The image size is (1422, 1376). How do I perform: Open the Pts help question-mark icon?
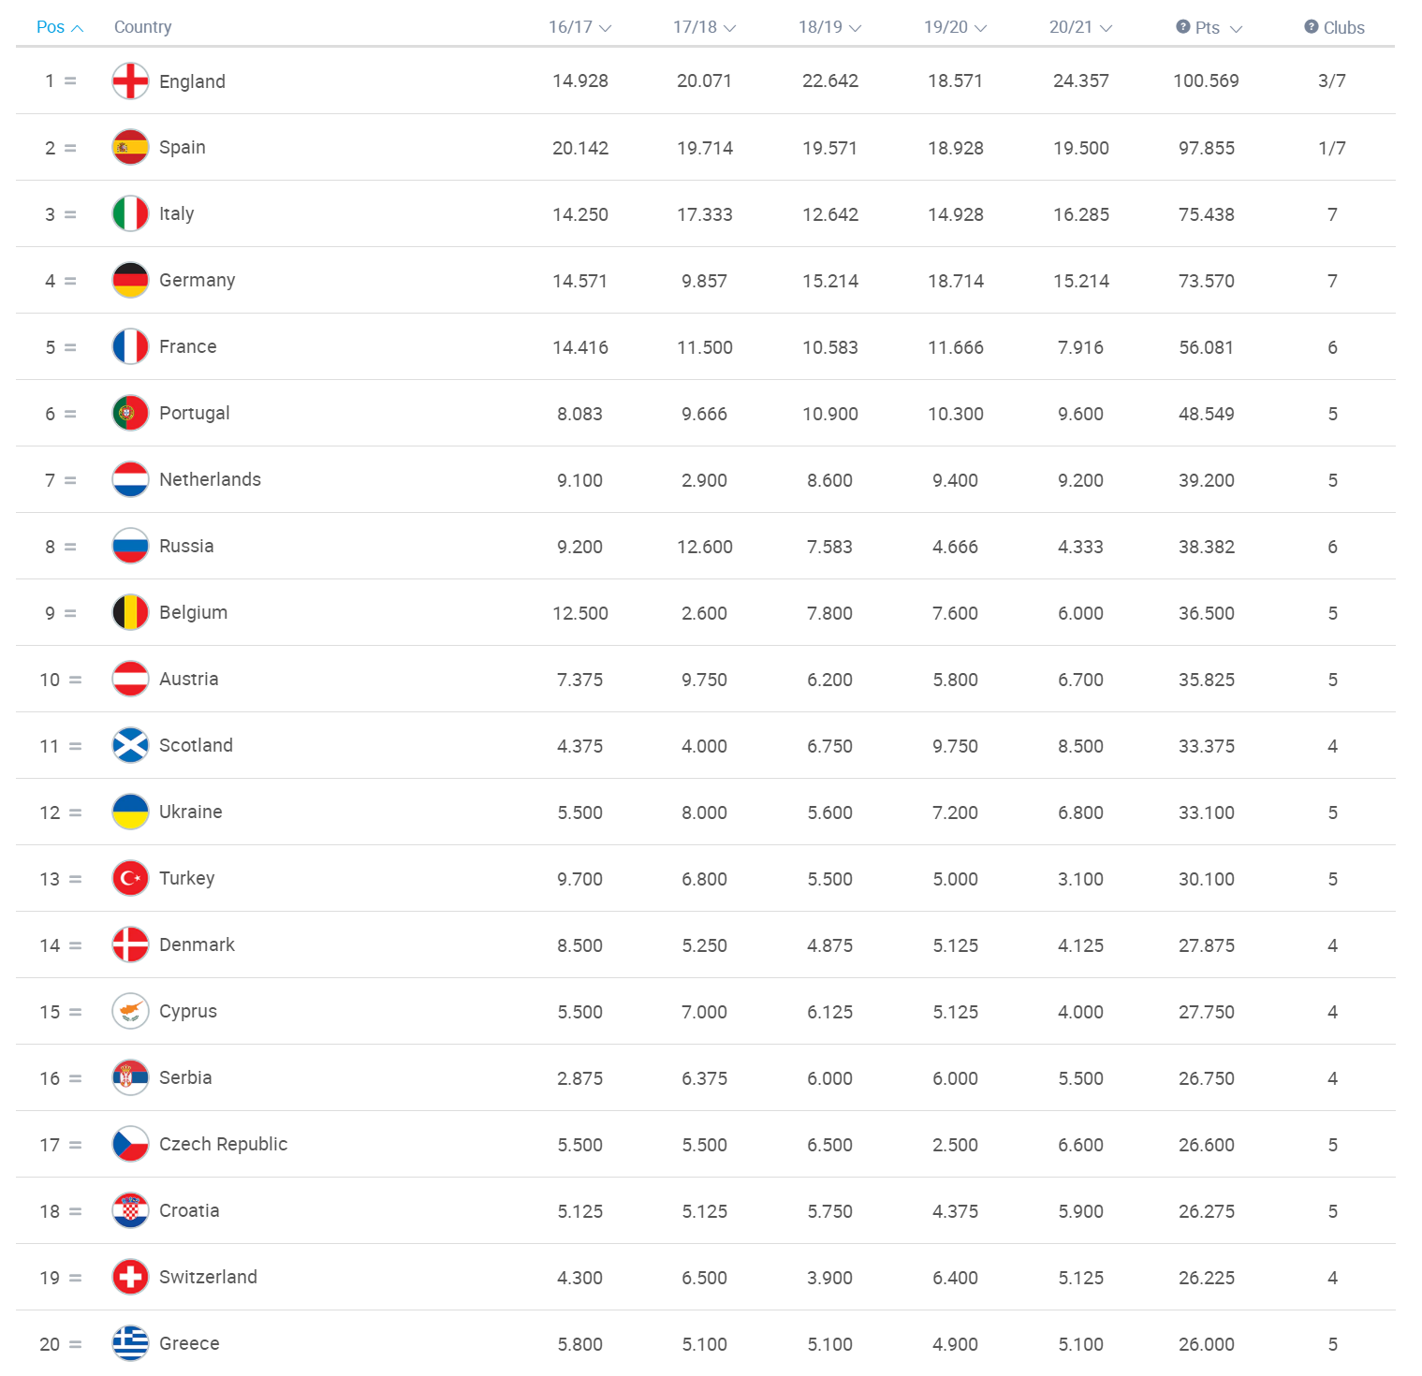coord(1183,27)
